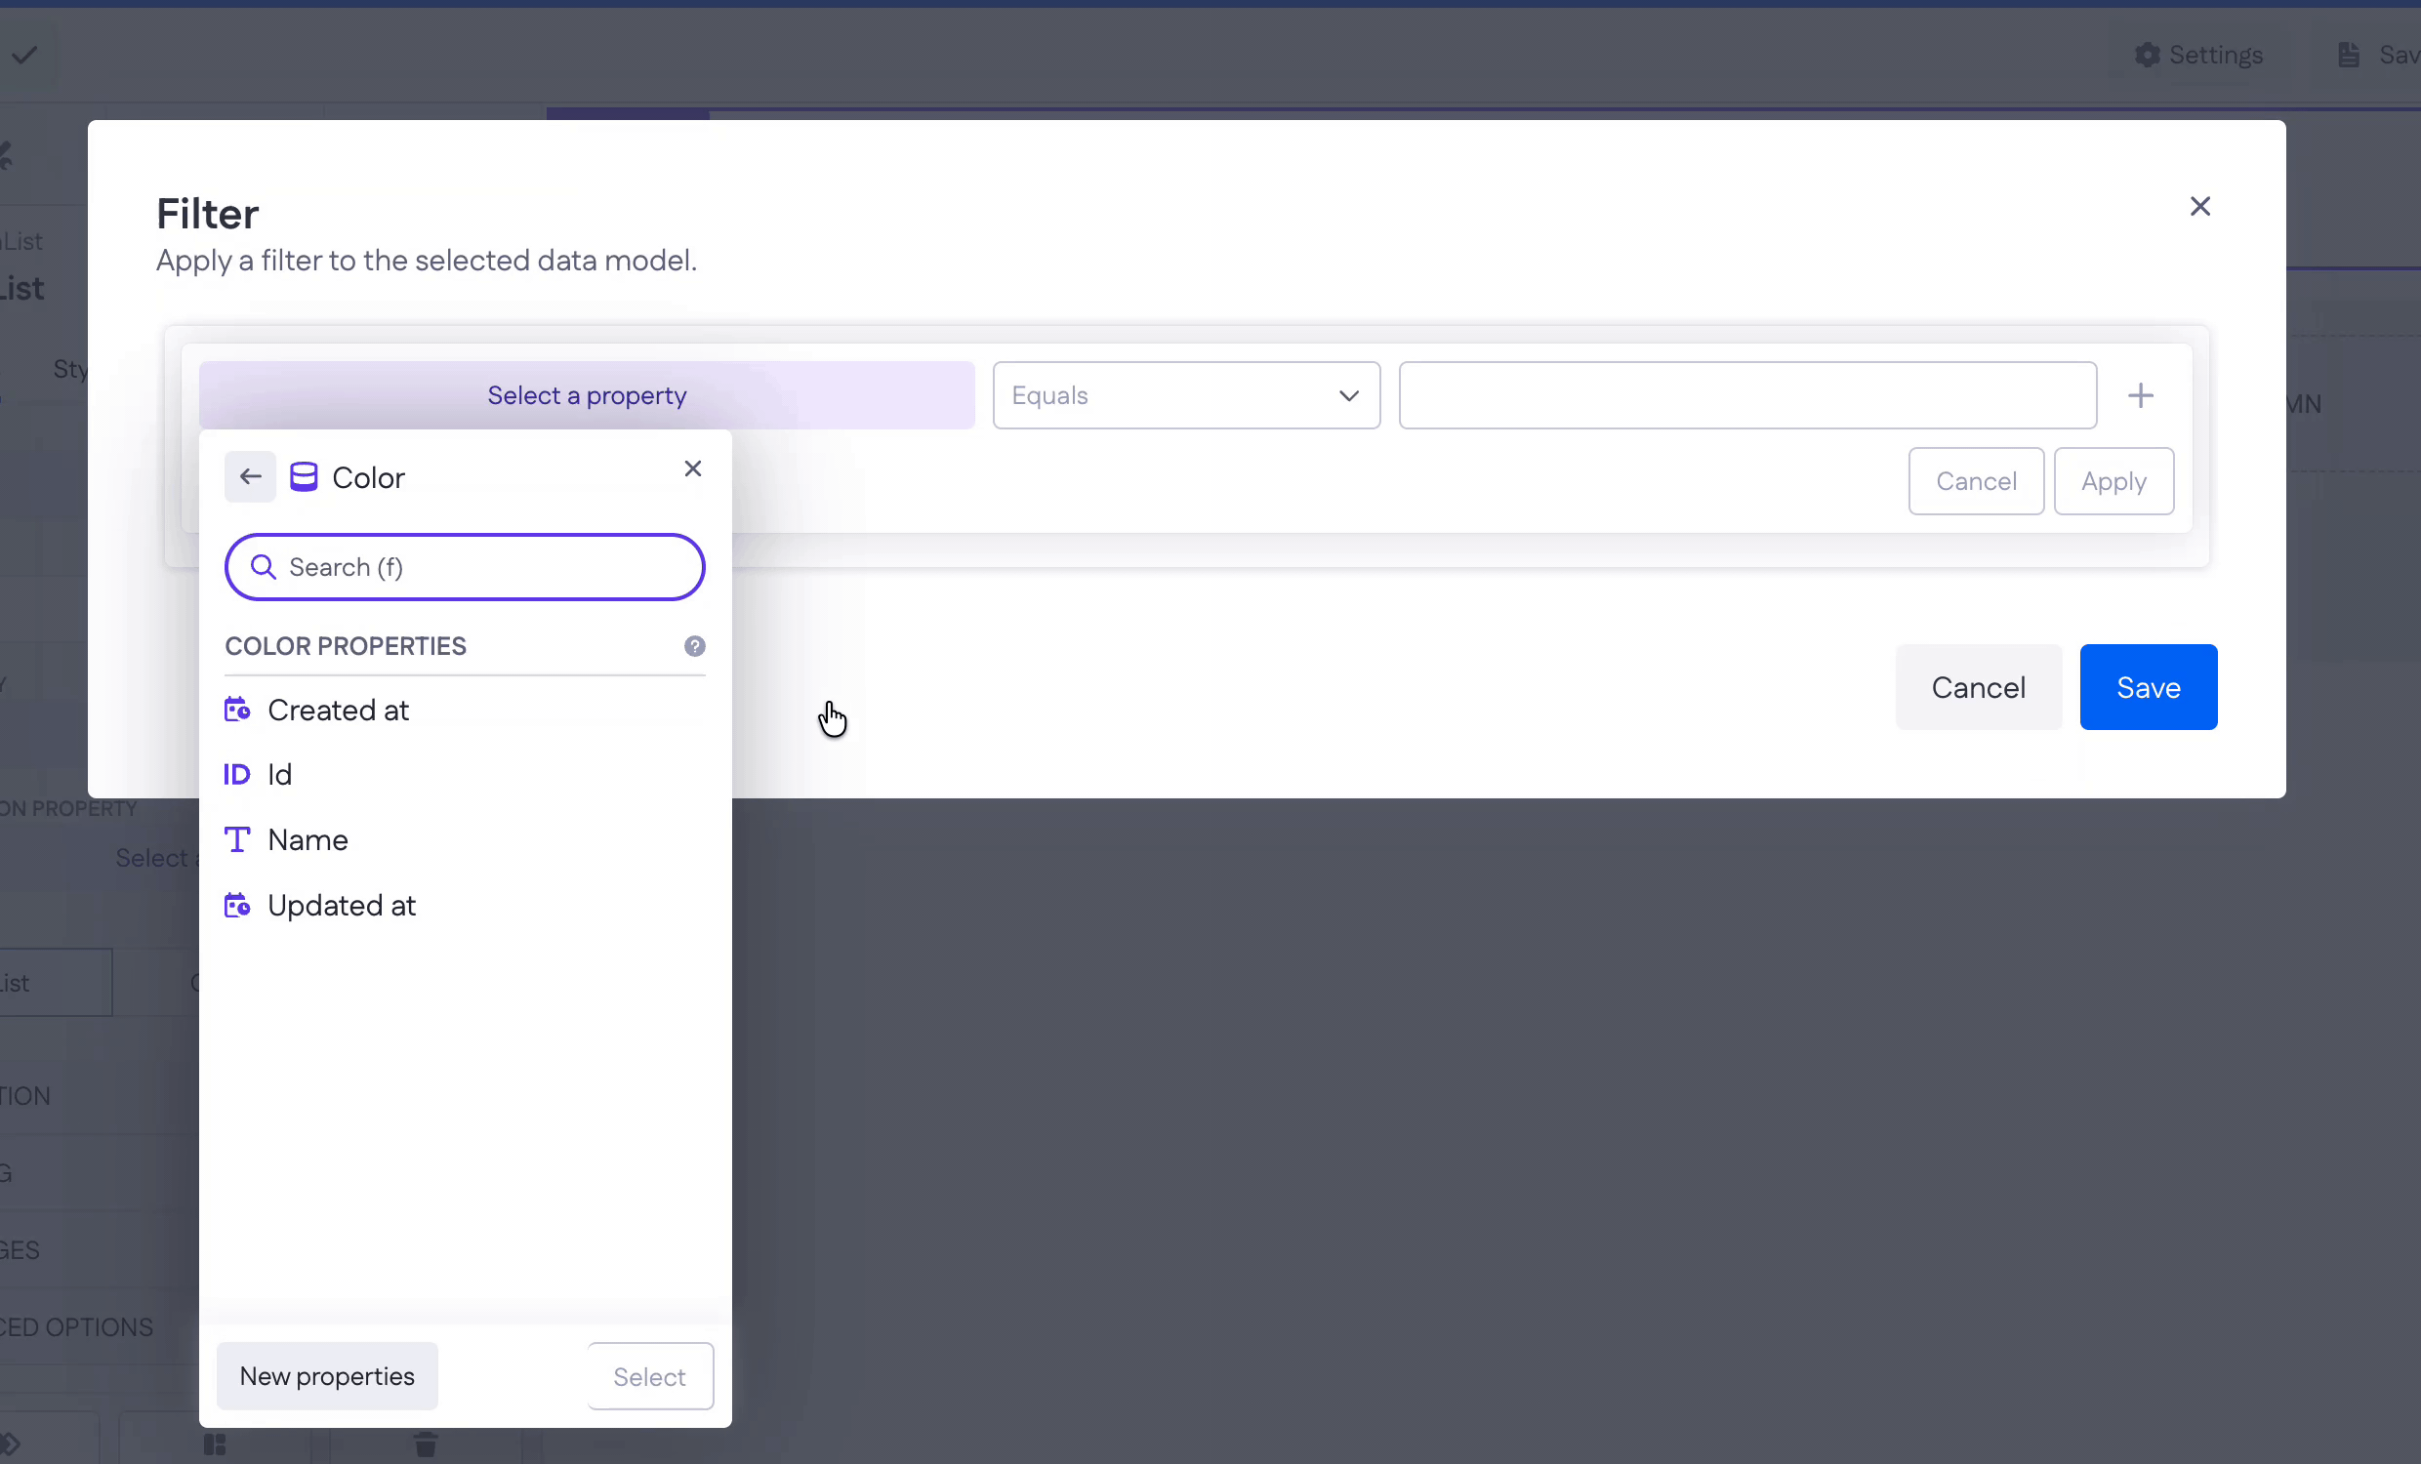Image resolution: width=2421 pixels, height=1464 pixels.
Task: Click the plus icon to add filter
Action: pos(2140,395)
